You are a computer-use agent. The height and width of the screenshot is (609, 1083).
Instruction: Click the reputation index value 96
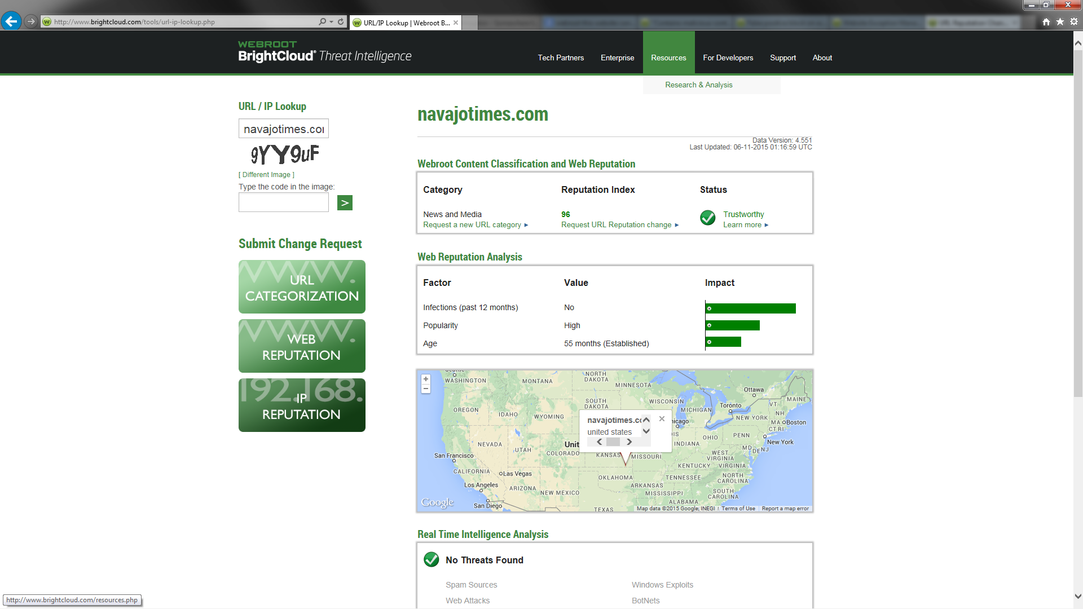(565, 214)
